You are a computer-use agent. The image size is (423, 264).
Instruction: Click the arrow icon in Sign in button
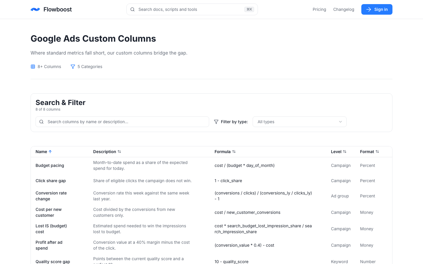369,9
